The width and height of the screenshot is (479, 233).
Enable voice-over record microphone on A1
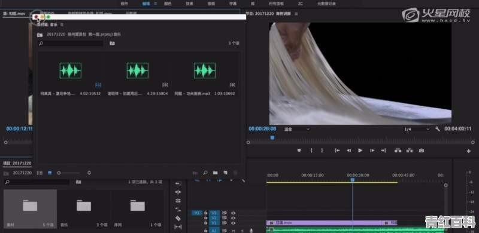[251, 231]
